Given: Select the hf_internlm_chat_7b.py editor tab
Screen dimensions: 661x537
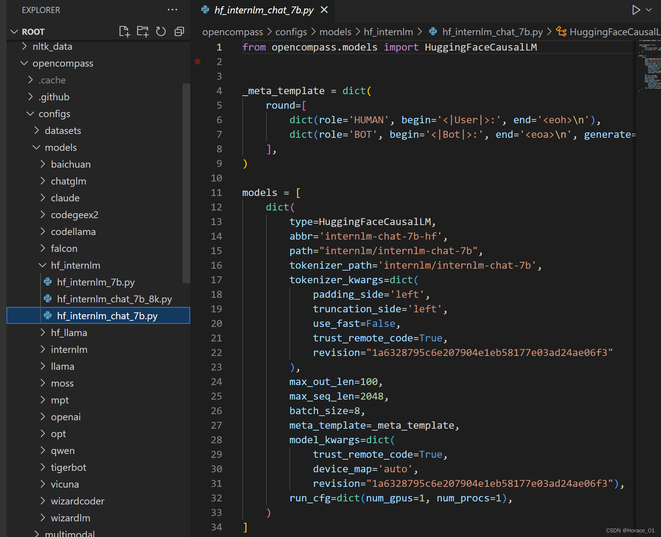Looking at the screenshot, I should [x=263, y=10].
